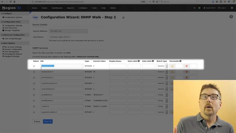Click the Host Name input field

60,37
